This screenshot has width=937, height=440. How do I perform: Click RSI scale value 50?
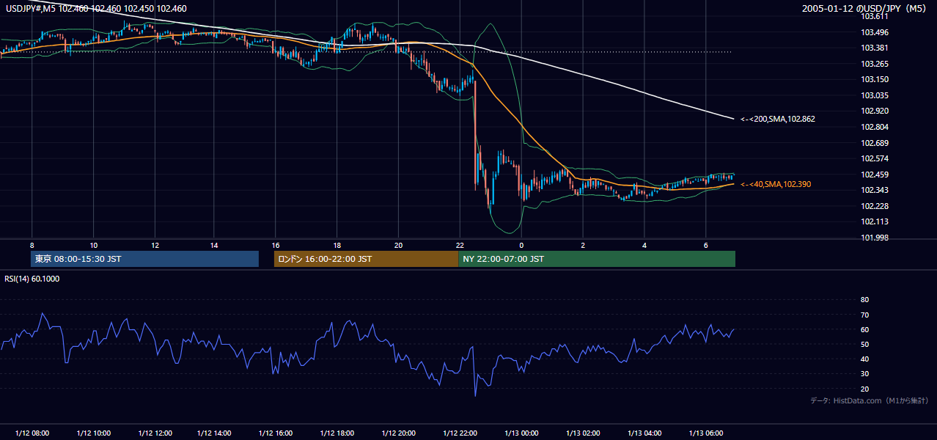pos(864,344)
